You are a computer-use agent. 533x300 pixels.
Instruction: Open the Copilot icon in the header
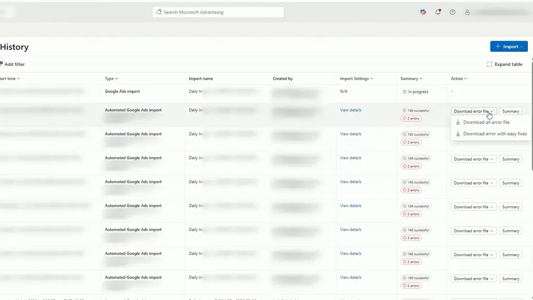click(423, 12)
